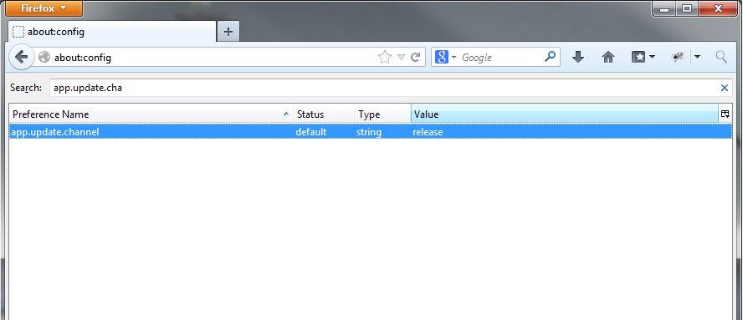Go to the home page

click(x=608, y=58)
